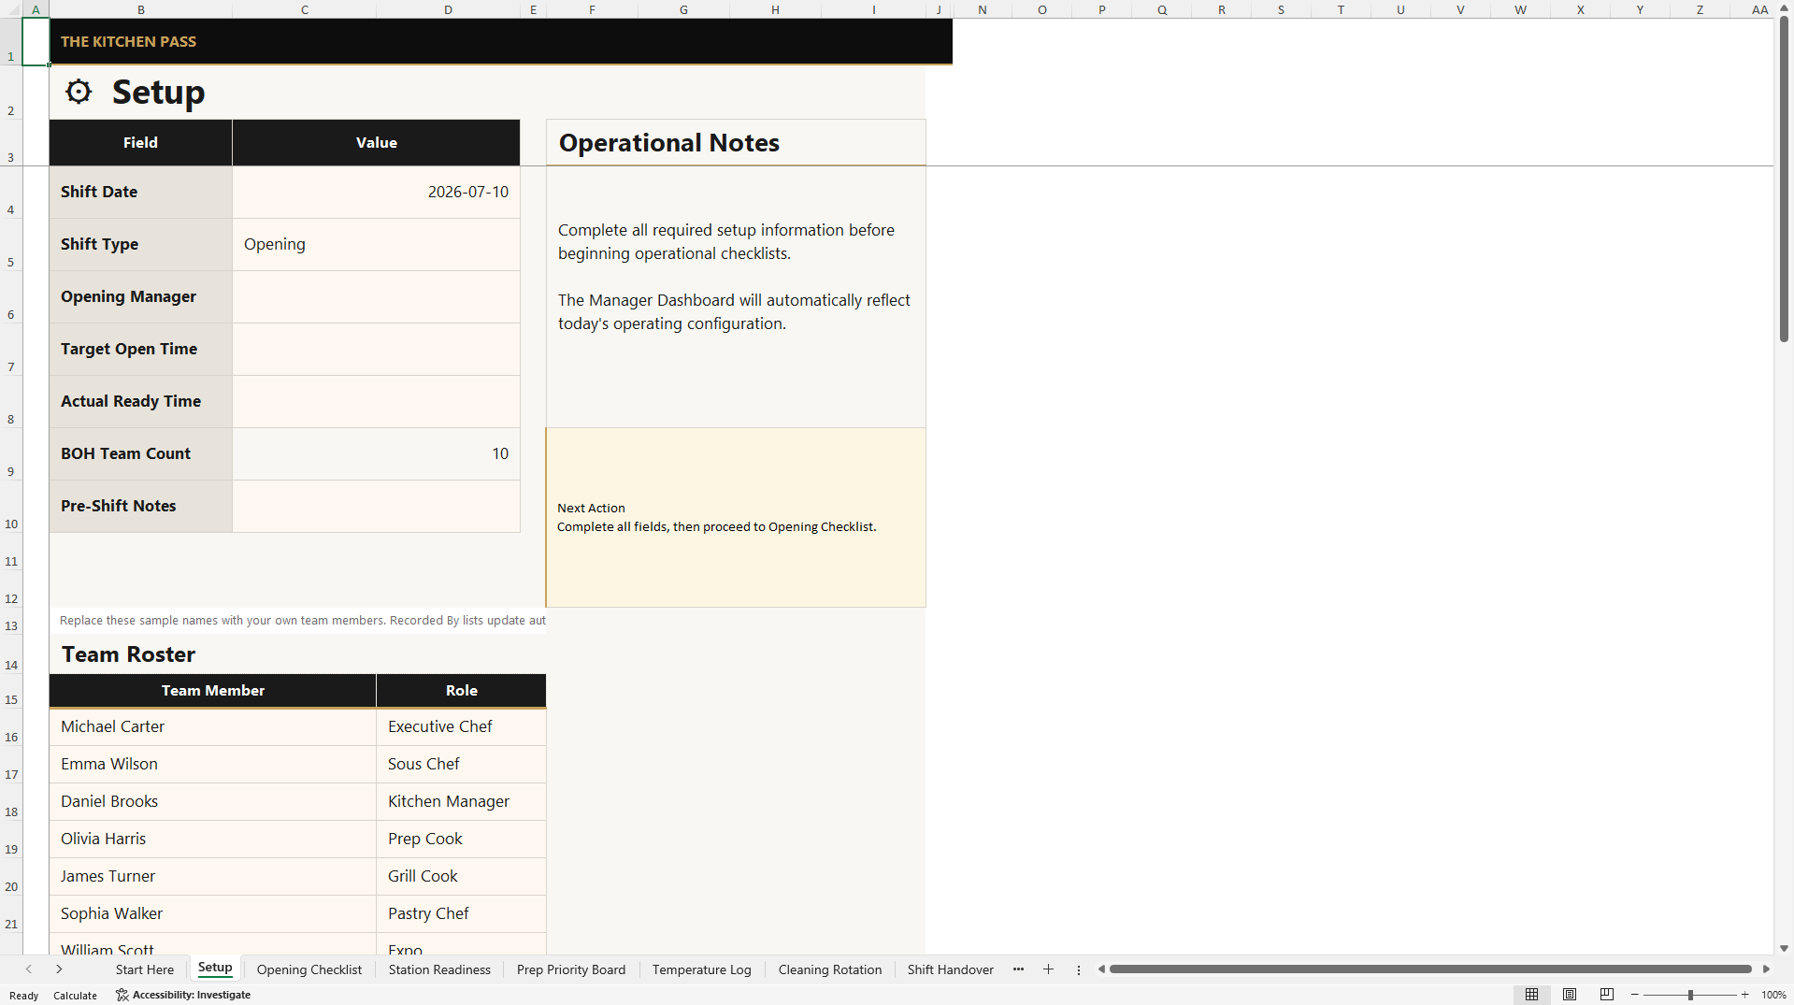Open the Temperature Log sheet tab
Screen dimensions: 1794x1005
point(701,969)
